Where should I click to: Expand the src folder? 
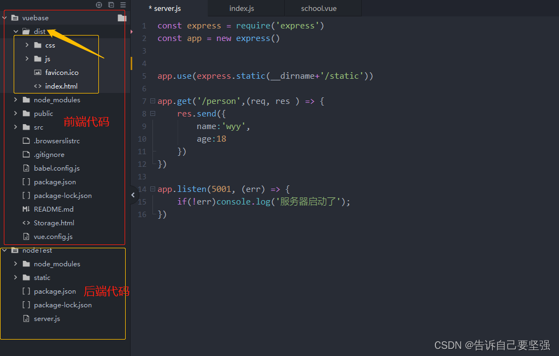(16, 127)
